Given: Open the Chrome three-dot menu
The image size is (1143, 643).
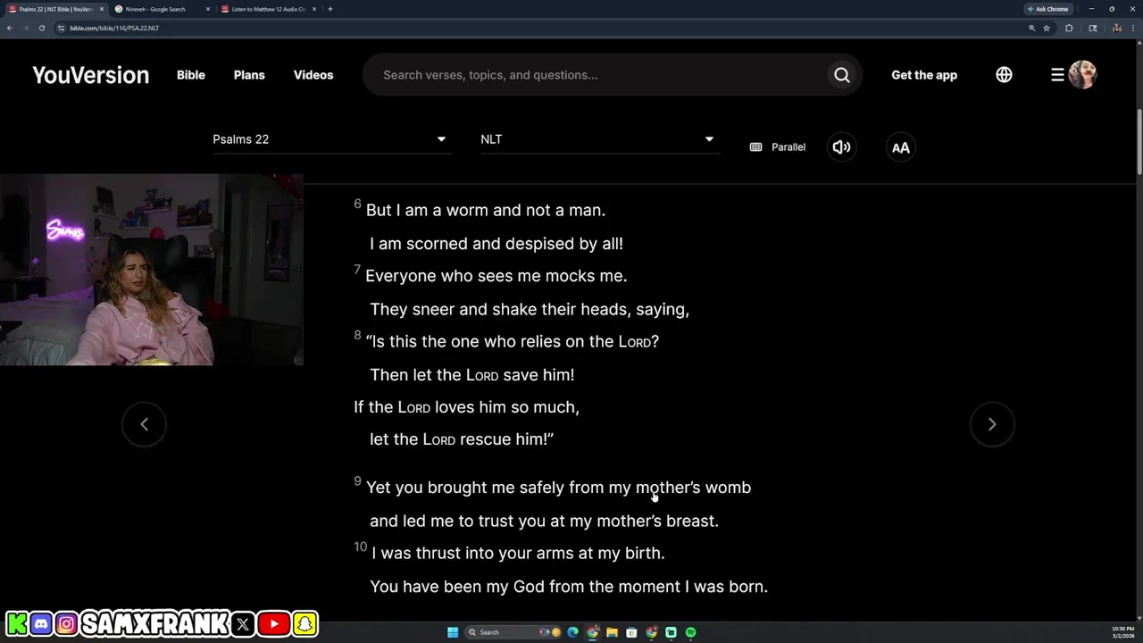Looking at the screenshot, I should coord(1133,28).
